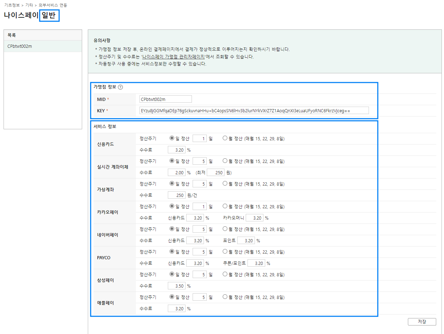444x334 pixels.
Task: Click the 신용카드 수수료 percentage field
Action: coord(177,149)
